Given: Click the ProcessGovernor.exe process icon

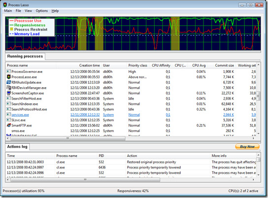Looking at the screenshot, I should (8, 71).
